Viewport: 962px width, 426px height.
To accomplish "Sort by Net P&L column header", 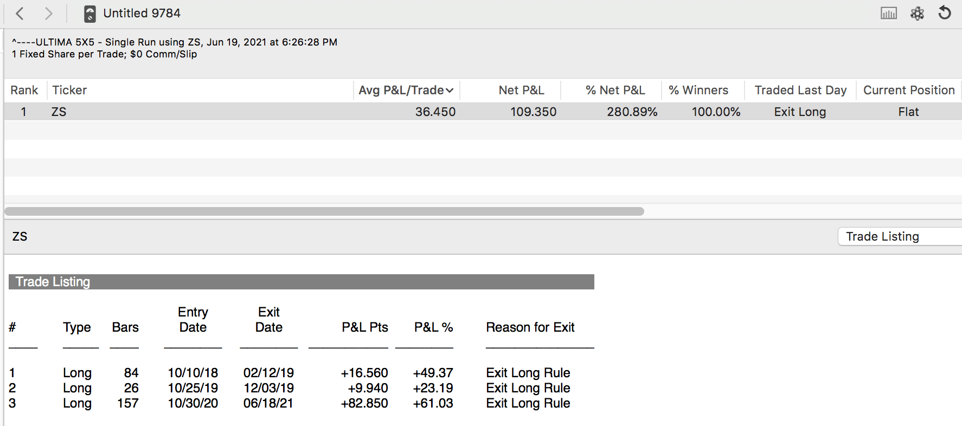I will pyautogui.click(x=521, y=91).
